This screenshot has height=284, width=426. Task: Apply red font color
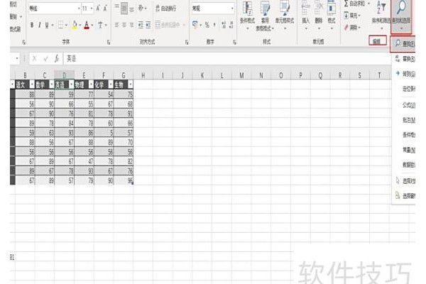pos(87,25)
